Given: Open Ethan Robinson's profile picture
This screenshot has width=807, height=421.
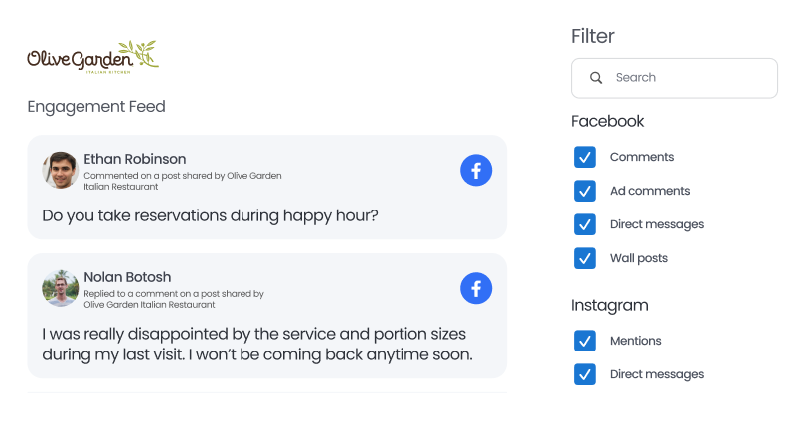Looking at the screenshot, I should coord(60,170).
